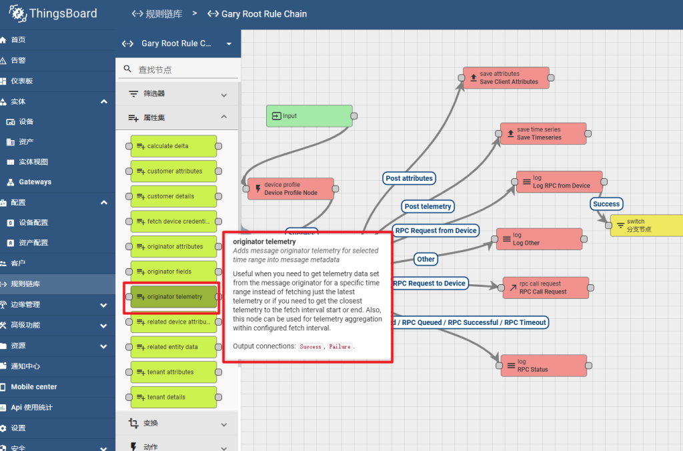Viewport: 683px width, 451px height.
Task: Open 资产配置 asset profiles
Action: pos(57,242)
